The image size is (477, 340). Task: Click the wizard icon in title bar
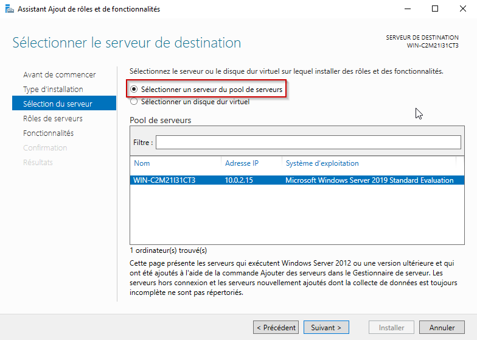tap(10, 9)
